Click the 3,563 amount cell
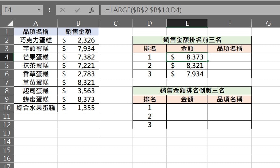 click(78, 91)
